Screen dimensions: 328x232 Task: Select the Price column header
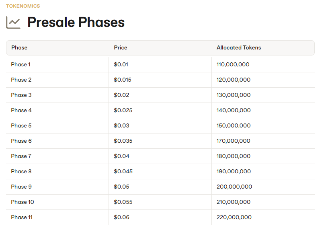pyautogui.click(x=121, y=48)
